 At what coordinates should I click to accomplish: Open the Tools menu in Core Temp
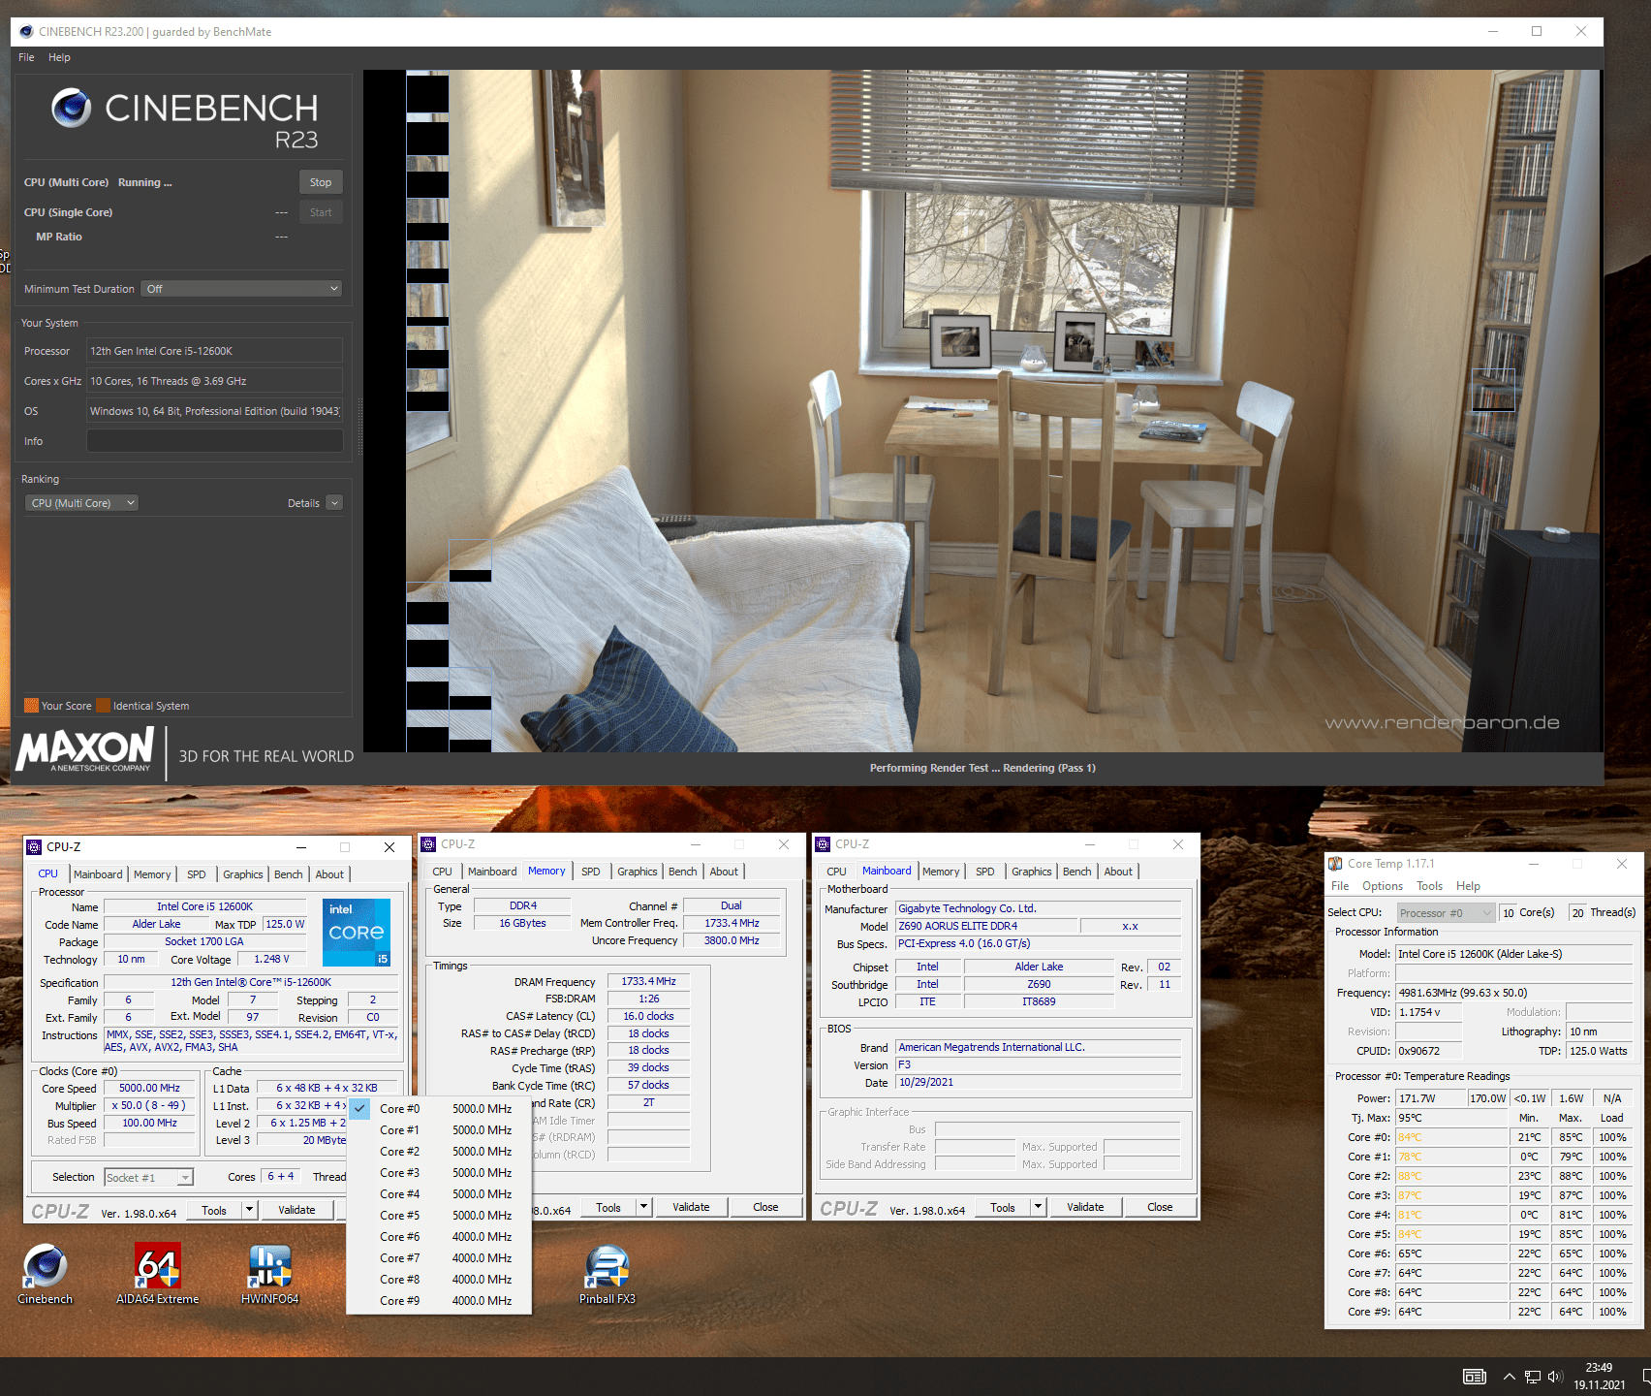1429,886
